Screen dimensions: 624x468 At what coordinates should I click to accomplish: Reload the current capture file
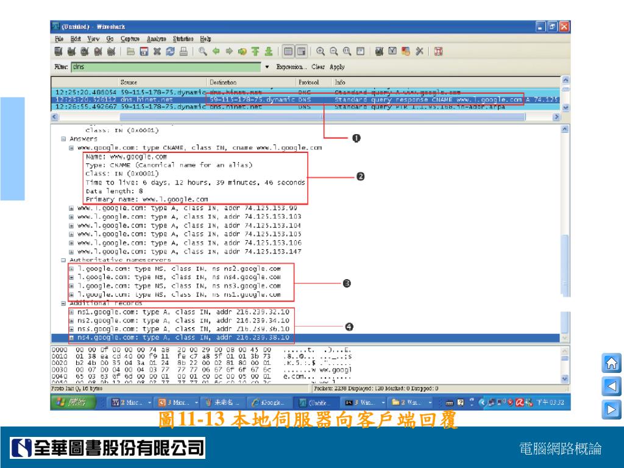point(171,51)
